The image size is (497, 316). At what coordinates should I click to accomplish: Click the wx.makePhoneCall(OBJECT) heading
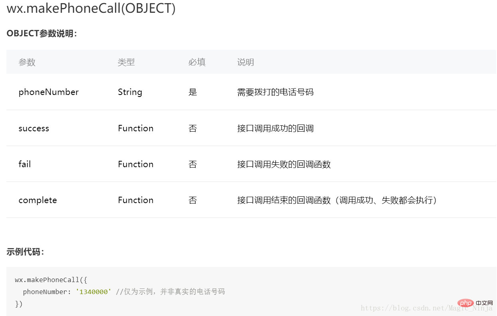click(x=91, y=9)
